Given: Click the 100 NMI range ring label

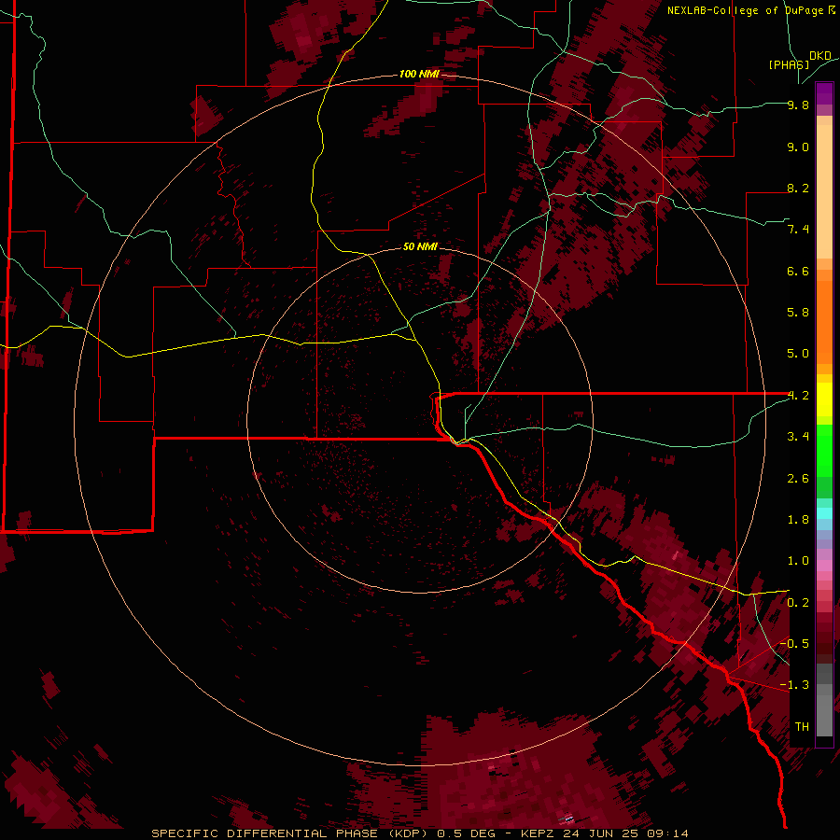Looking at the screenshot, I should [419, 74].
